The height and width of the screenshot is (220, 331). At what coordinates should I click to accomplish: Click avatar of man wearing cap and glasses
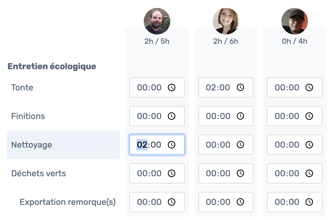point(294,21)
